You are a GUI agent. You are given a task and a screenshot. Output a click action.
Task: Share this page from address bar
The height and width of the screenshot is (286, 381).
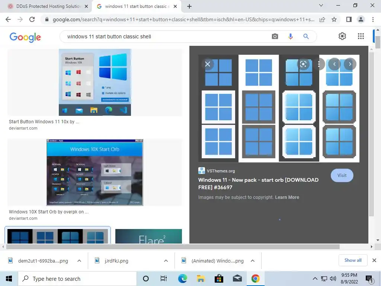322,19
